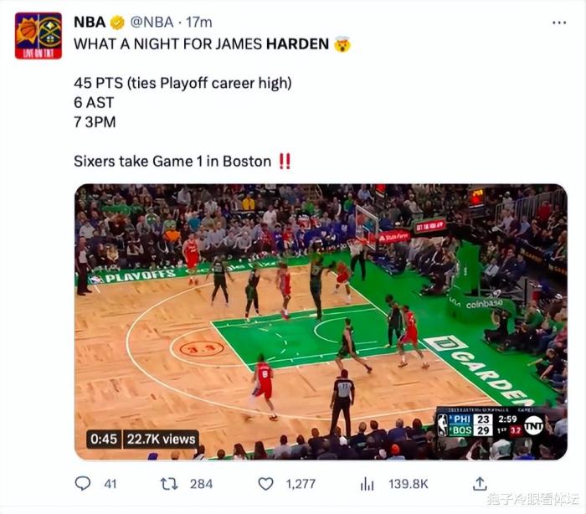The height and width of the screenshot is (514, 586).
Task: Open the three-dot more options menu
Action: [559, 23]
